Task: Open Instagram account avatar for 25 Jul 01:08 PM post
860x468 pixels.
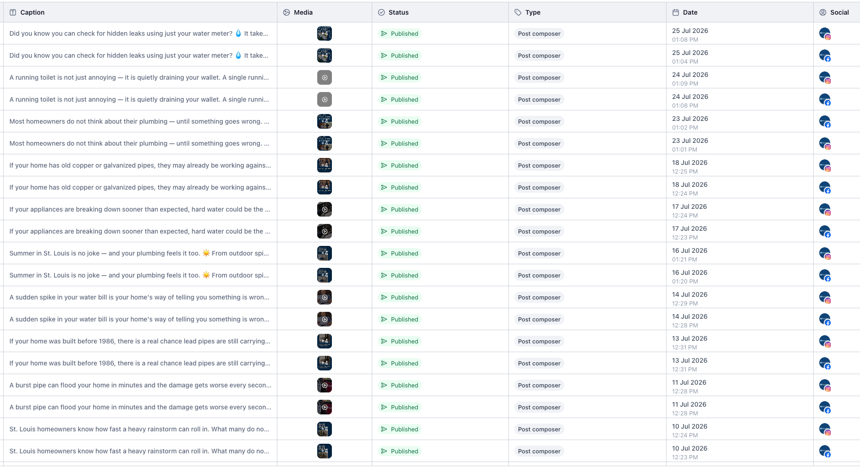Action: (825, 34)
